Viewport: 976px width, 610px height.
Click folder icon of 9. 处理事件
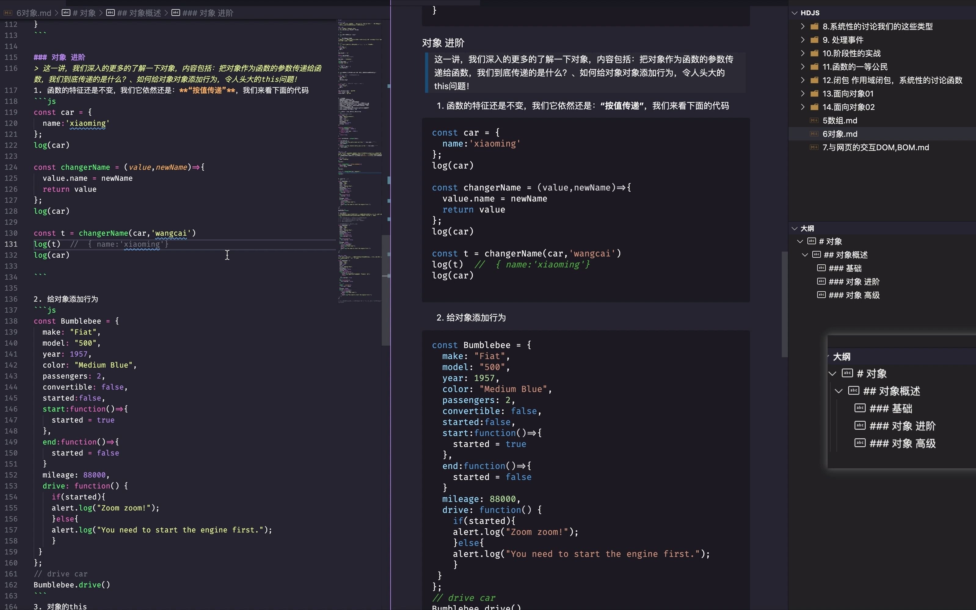(x=815, y=40)
